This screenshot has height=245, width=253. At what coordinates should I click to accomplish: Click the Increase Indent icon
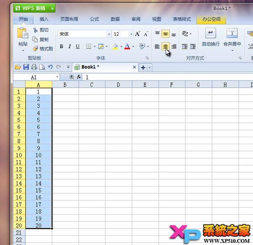[193, 47]
